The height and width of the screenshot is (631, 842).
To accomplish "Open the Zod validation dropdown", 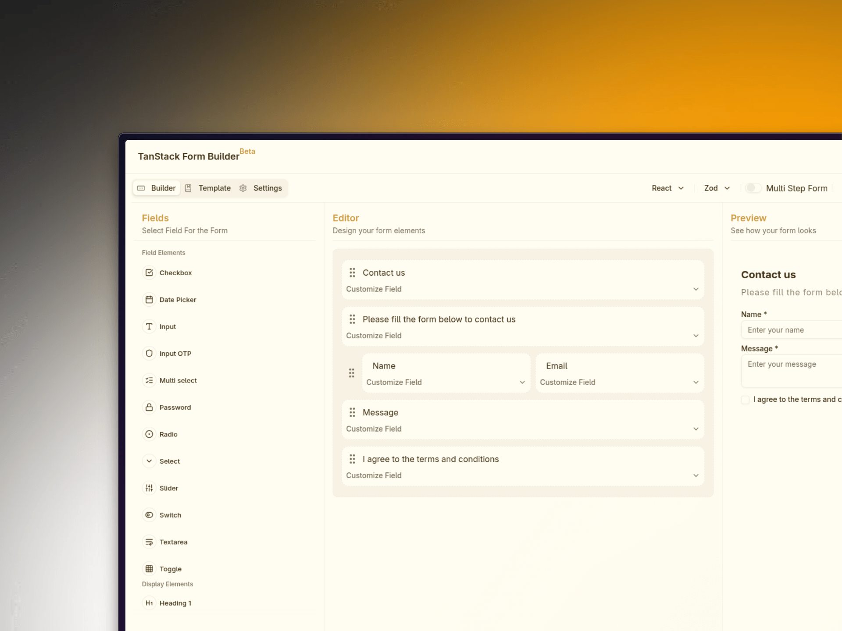I will point(717,188).
